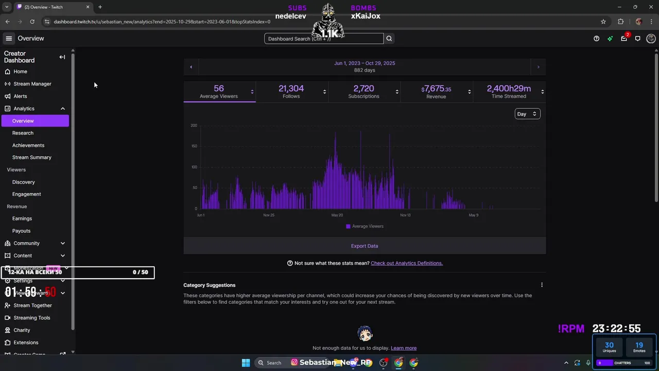
Task: Open the browser tab search dropdown
Action: pyautogui.click(x=7, y=7)
